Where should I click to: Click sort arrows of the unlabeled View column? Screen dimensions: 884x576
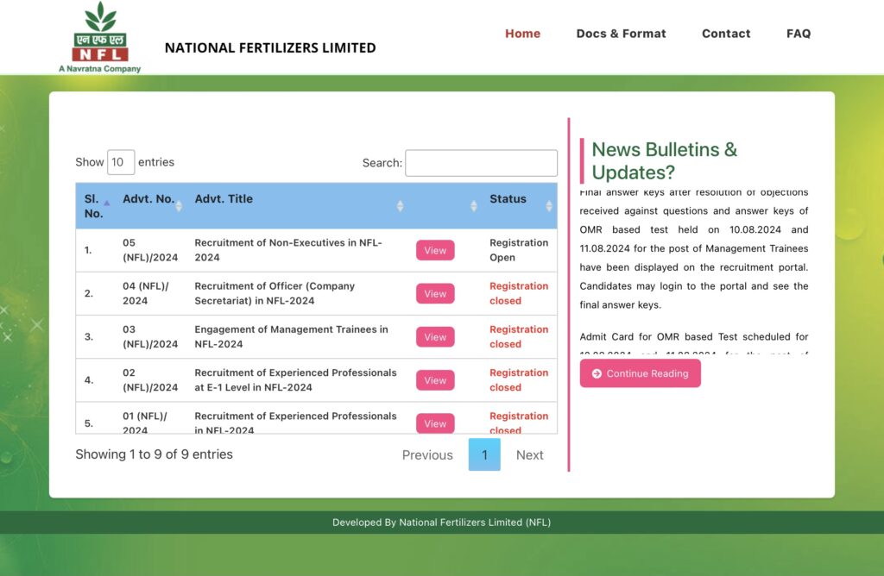point(474,206)
